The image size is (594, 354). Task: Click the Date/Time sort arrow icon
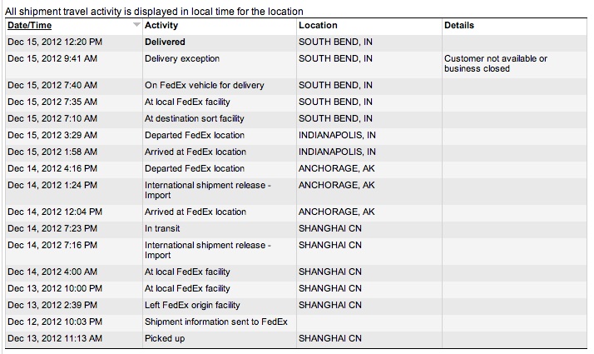pos(136,25)
